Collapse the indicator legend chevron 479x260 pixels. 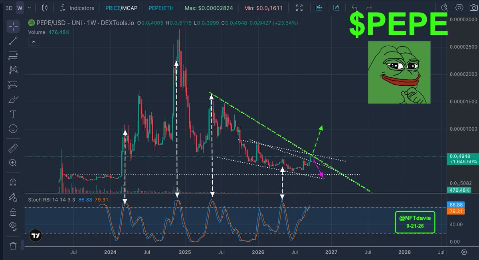[x=33, y=41]
